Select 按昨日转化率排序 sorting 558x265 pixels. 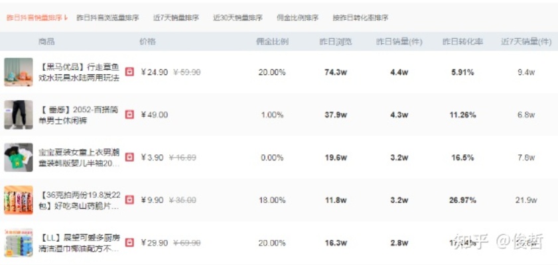point(360,18)
